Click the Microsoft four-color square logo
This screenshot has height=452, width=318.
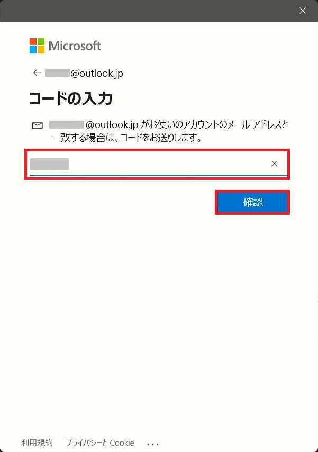(37, 46)
